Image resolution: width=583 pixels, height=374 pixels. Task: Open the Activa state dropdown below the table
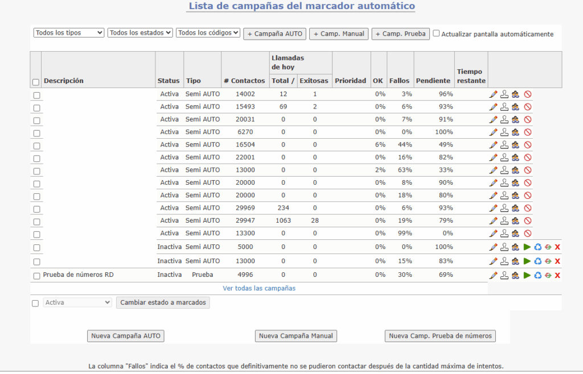coord(77,302)
